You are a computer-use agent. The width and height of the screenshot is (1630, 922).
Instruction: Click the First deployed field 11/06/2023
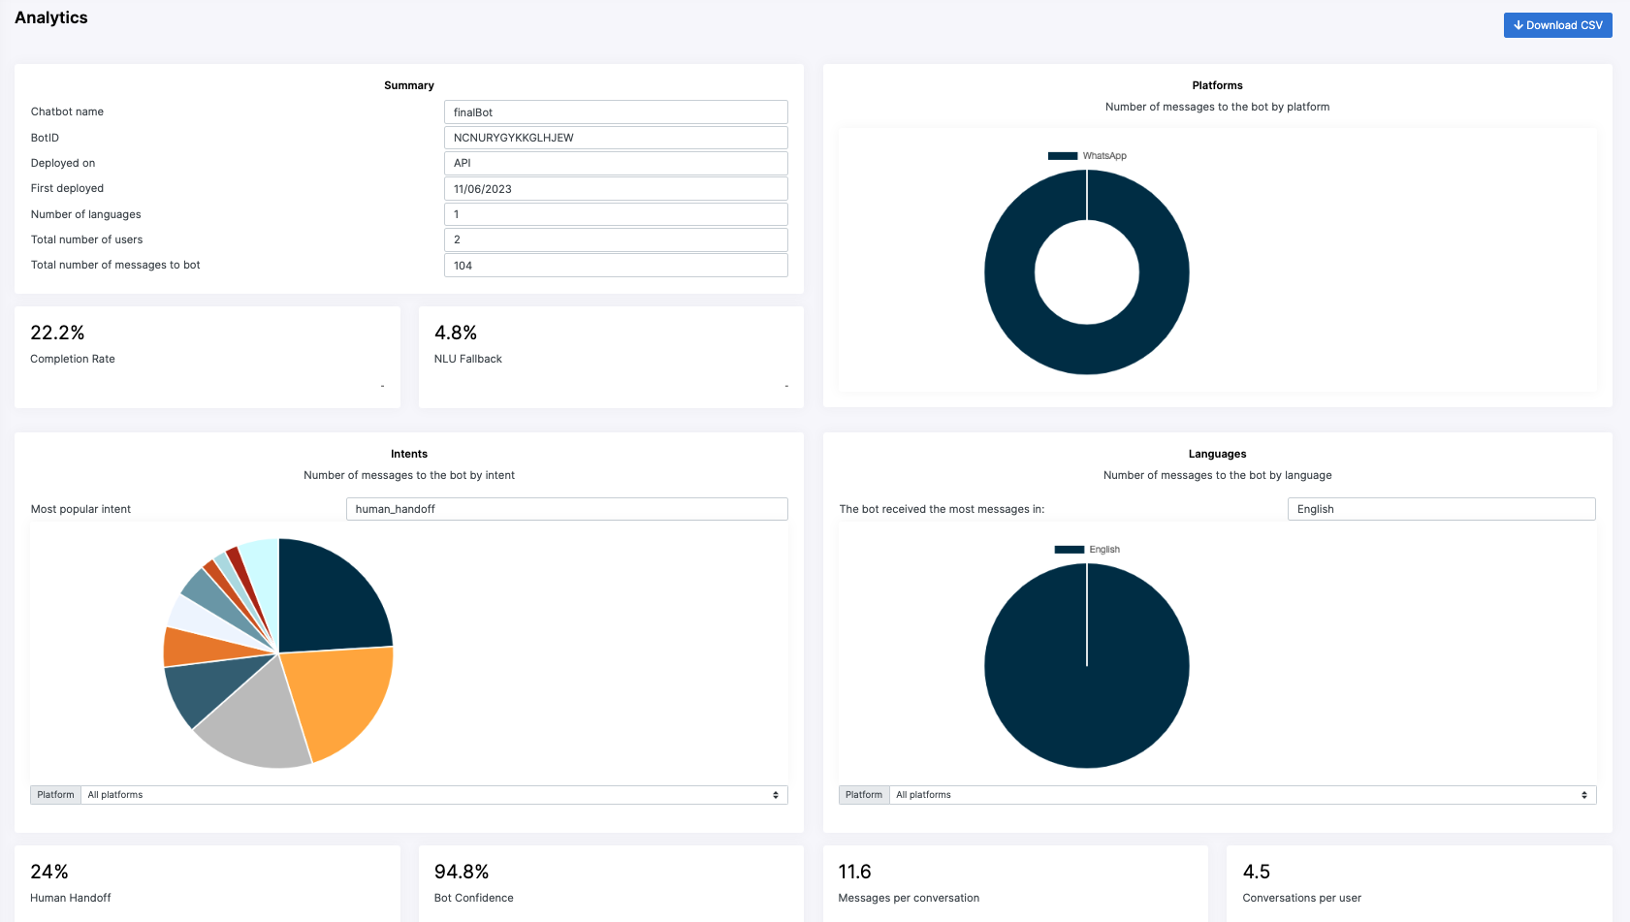tap(616, 189)
